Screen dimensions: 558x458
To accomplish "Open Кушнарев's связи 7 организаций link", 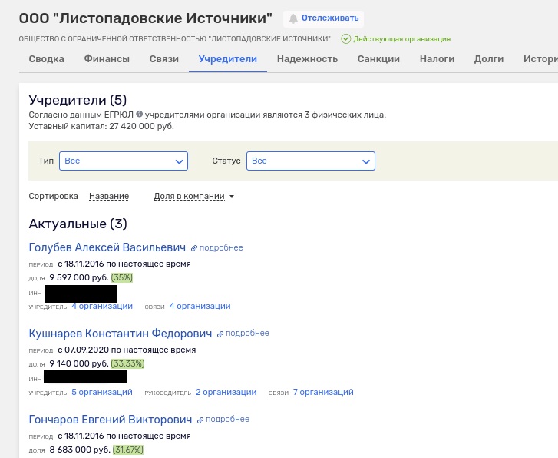I will (x=323, y=393).
